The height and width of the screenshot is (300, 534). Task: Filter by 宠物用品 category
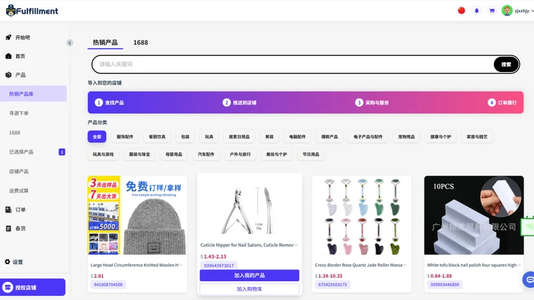[407, 137]
